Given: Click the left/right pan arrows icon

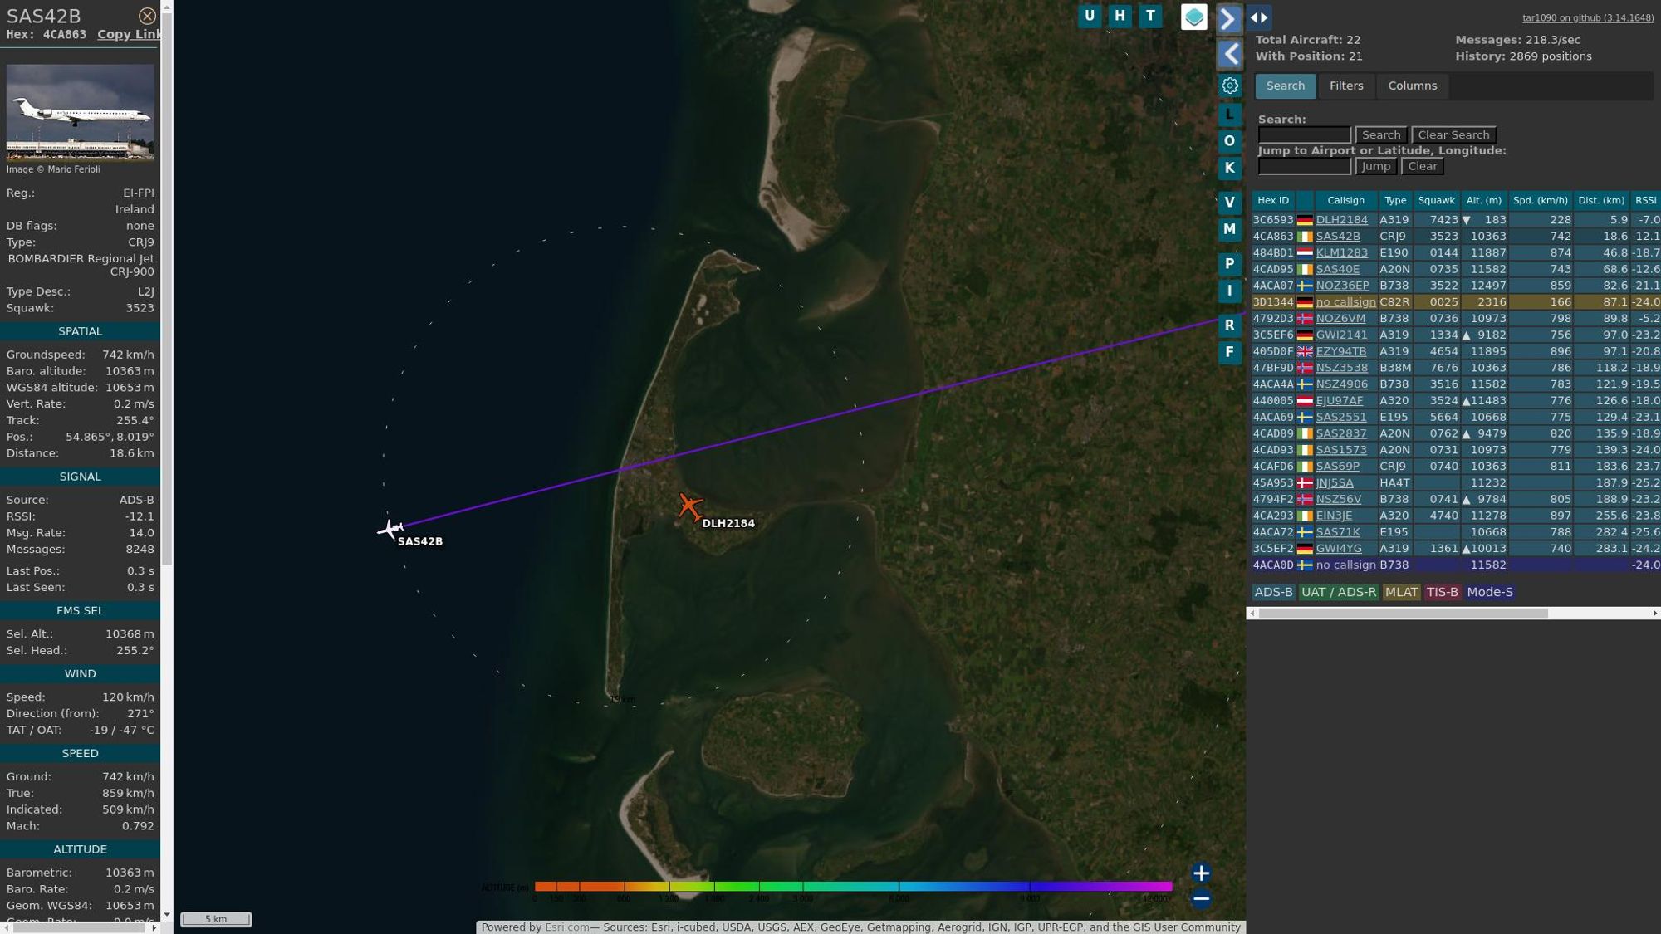Looking at the screenshot, I should click(1261, 17).
